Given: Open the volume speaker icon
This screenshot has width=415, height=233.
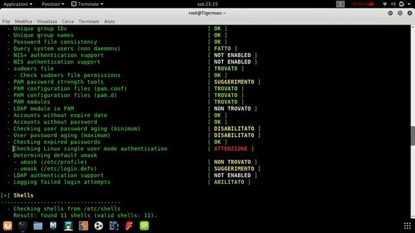Looking at the screenshot, I should (x=394, y=4).
